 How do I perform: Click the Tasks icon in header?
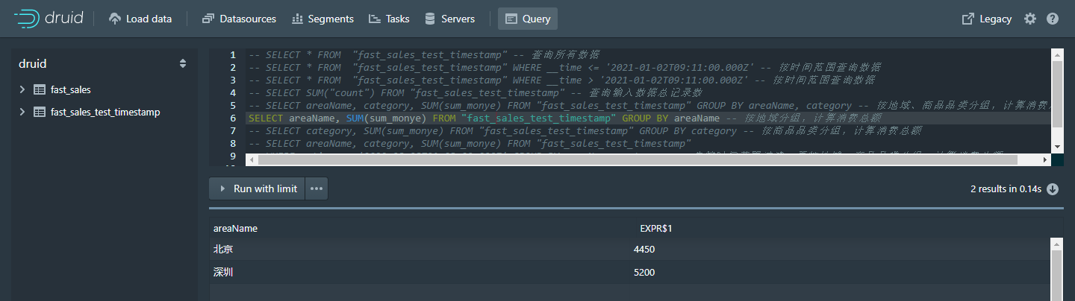[x=374, y=19]
